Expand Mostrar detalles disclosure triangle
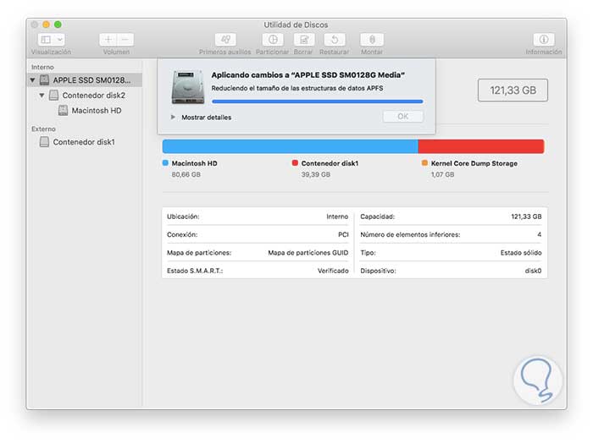This screenshot has width=593, height=444. (x=173, y=117)
